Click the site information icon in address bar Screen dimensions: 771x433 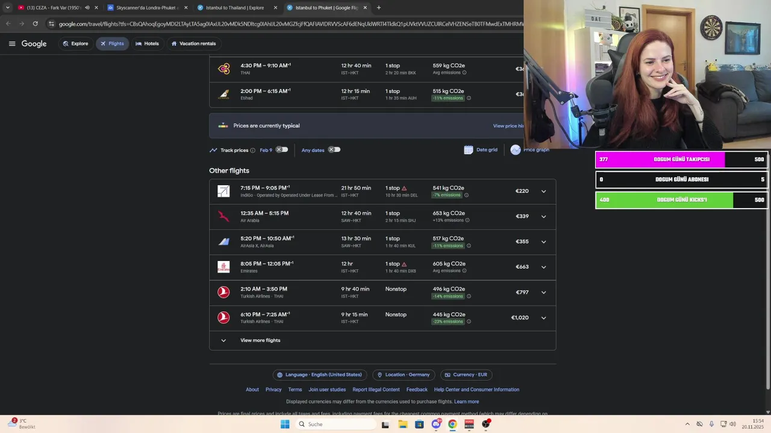click(51, 24)
